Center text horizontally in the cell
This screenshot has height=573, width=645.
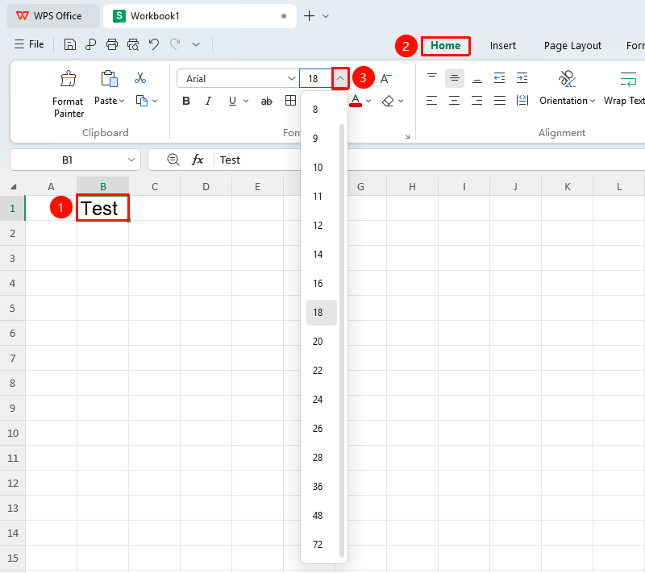coord(455,100)
